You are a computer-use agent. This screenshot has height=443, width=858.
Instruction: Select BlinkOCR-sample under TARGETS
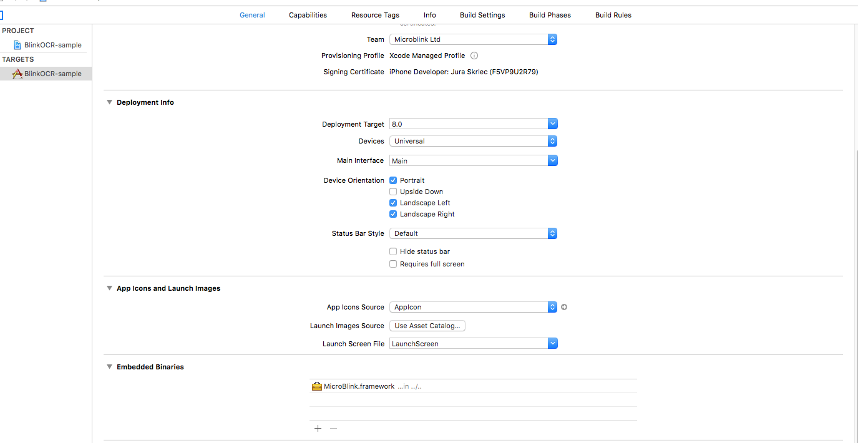click(x=46, y=74)
